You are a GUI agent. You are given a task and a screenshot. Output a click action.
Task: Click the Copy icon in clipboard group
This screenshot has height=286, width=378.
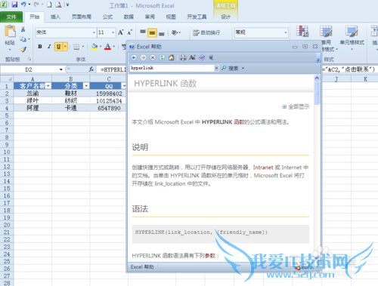(x=23, y=39)
